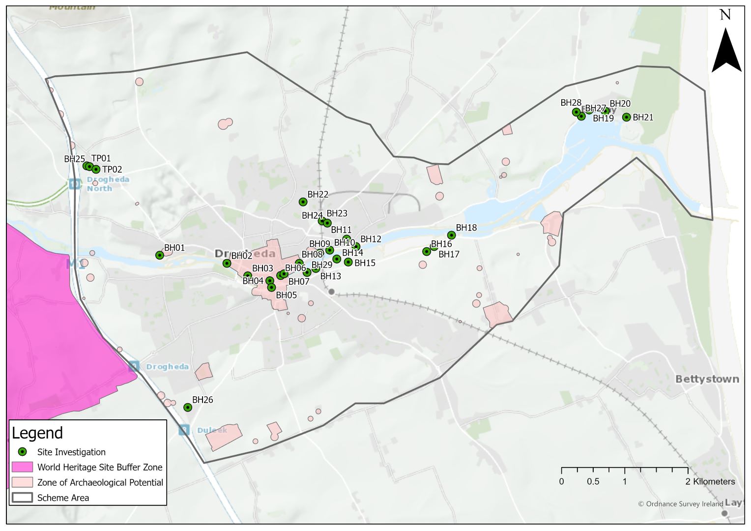The height and width of the screenshot is (531, 751).
Task: Click the Drogheda North motorway junction icon
Action: point(75,184)
